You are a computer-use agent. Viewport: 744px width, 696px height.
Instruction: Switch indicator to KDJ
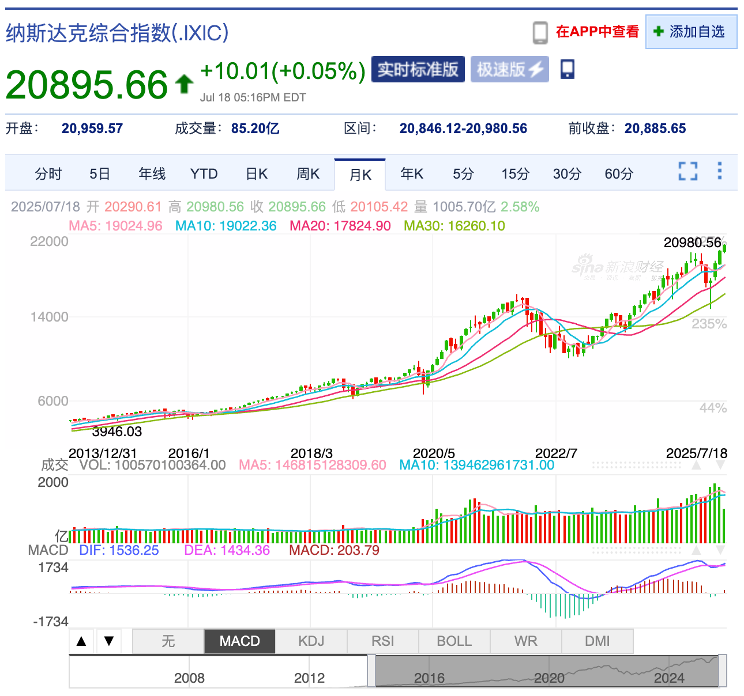tap(312, 641)
